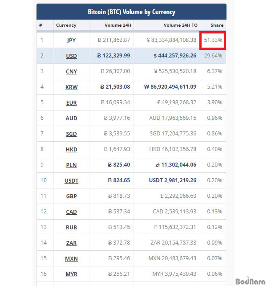The image size is (267, 286).
Task: Select the USD share 29.64%
Action: 213,55
